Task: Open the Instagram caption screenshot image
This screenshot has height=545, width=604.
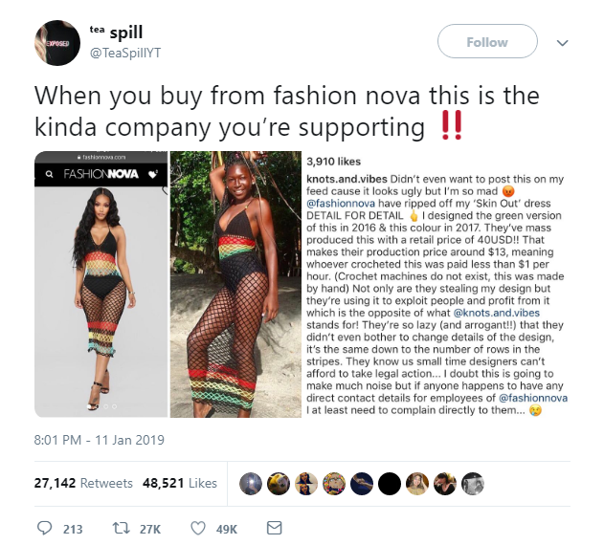Action: 436,284
